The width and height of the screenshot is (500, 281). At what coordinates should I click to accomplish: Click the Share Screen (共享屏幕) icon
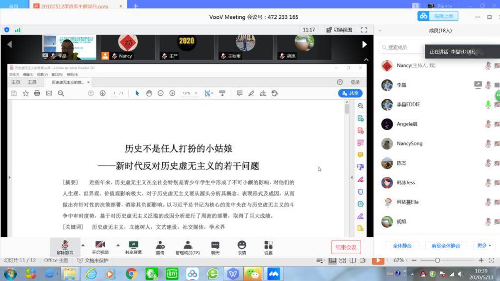point(133,245)
